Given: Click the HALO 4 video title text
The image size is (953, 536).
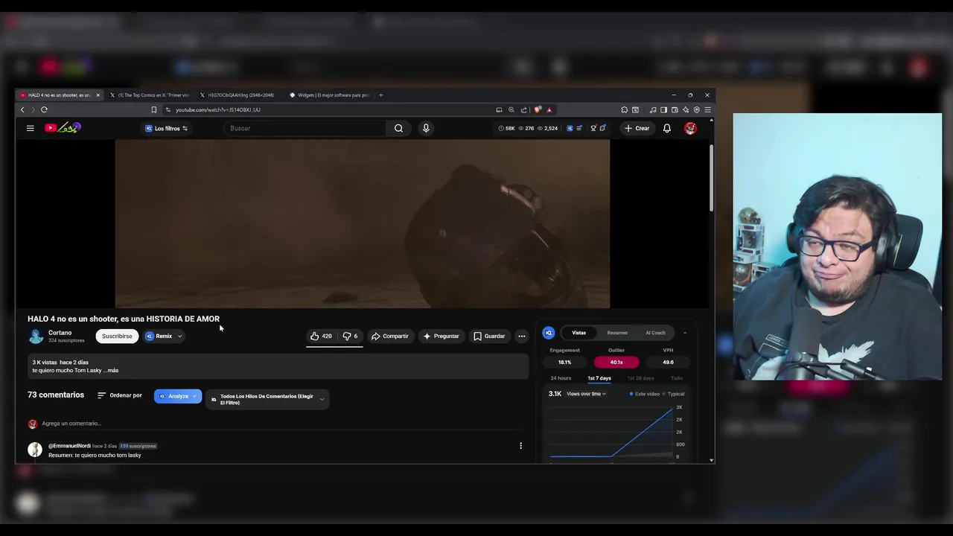Looking at the screenshot, I should coord(124,319).
